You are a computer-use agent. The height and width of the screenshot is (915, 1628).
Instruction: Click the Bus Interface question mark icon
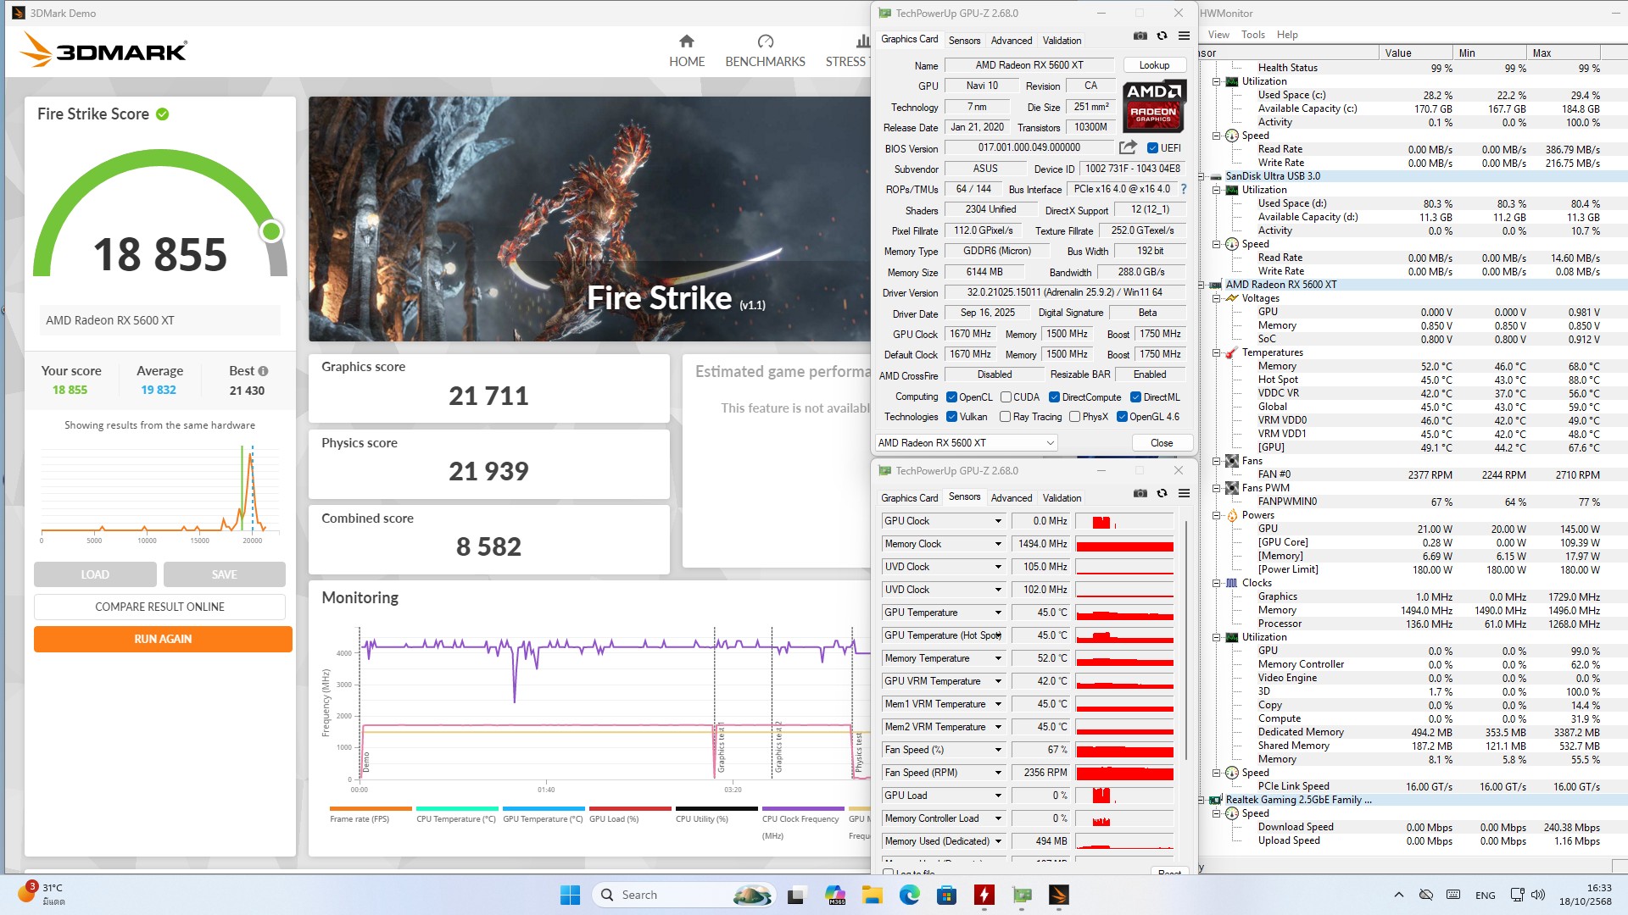[1184, 189]
